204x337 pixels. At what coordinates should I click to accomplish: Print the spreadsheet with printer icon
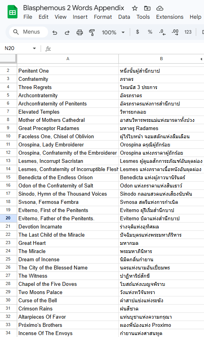[80, 32]
